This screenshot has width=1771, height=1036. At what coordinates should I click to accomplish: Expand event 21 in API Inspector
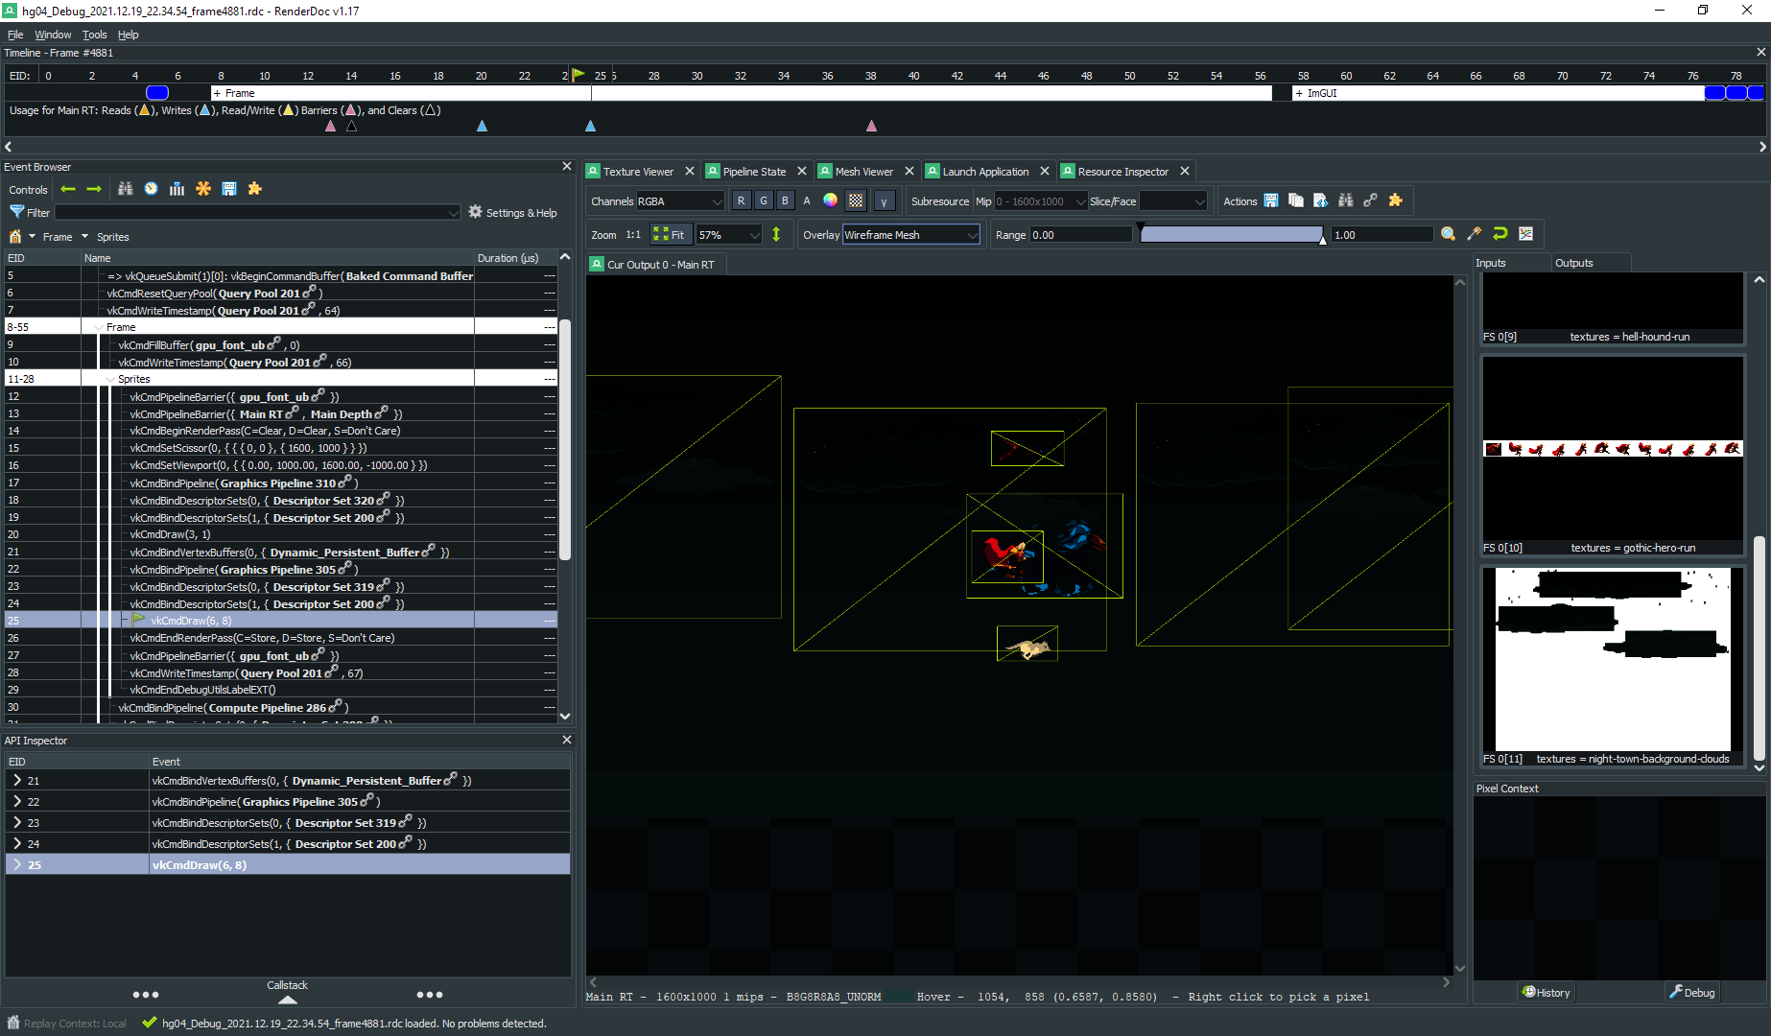click(x=17, y=781)
